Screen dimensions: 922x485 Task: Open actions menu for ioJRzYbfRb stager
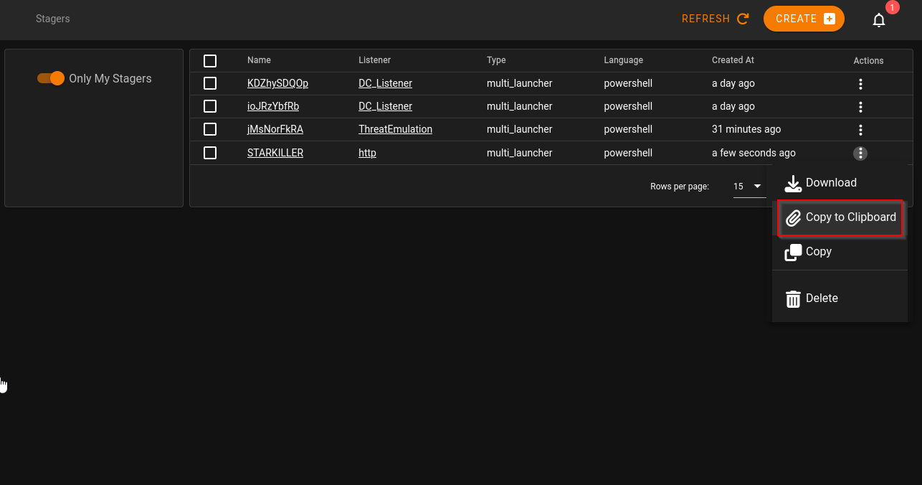860,107
